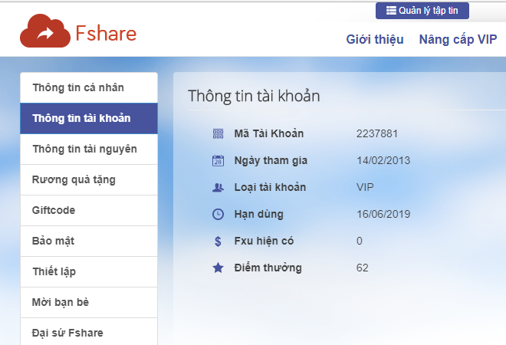The height and width of the screenshot is (345, 506).
Task: Open Đại sứ Fshare sidebar item
Action: (x=89, y=332)
